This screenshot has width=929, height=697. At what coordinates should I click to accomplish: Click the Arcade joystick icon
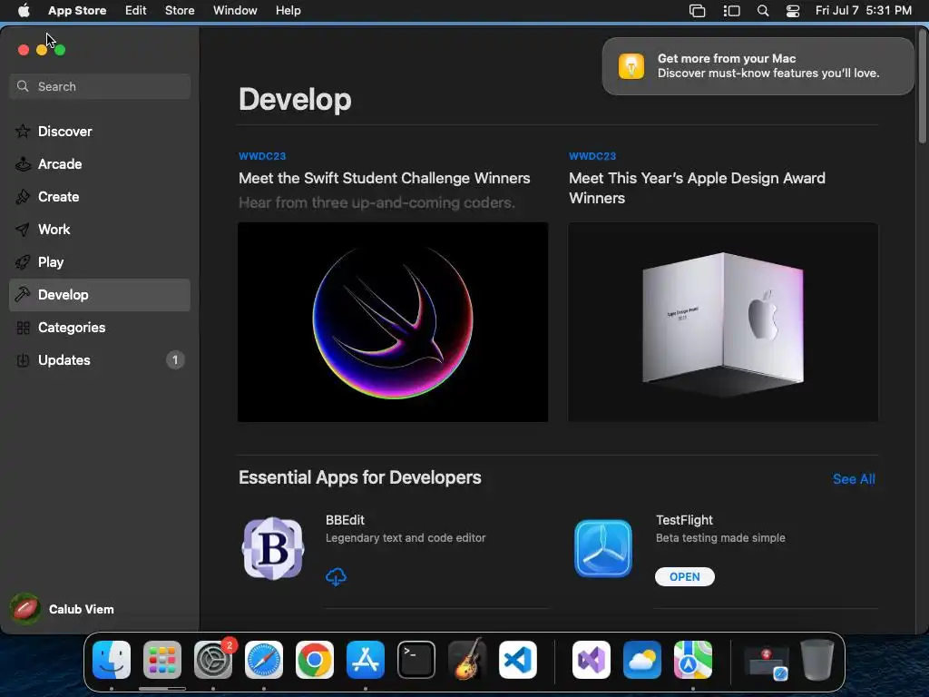coord(23,164)
